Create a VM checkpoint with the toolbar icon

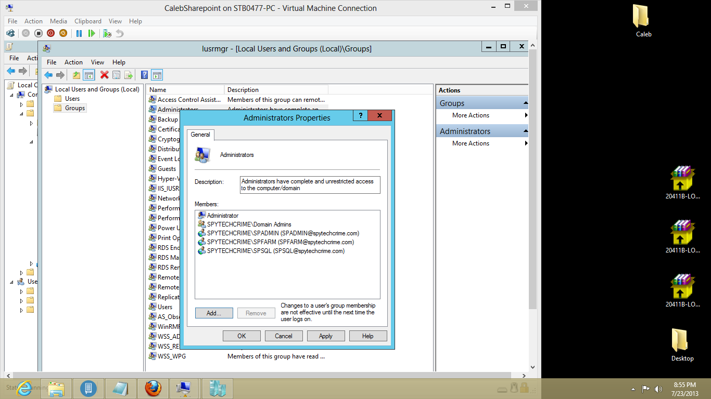(107, 33)
